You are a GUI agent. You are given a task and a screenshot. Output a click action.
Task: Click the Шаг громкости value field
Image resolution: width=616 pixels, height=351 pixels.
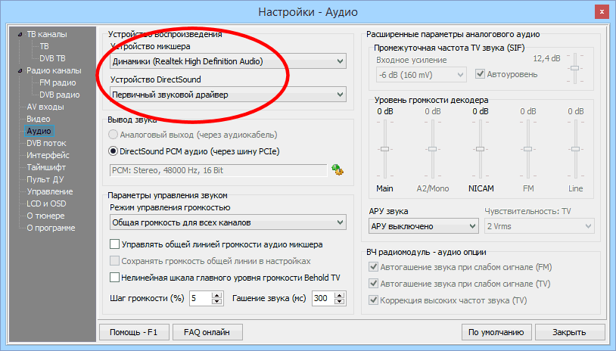tap(201, 299)
